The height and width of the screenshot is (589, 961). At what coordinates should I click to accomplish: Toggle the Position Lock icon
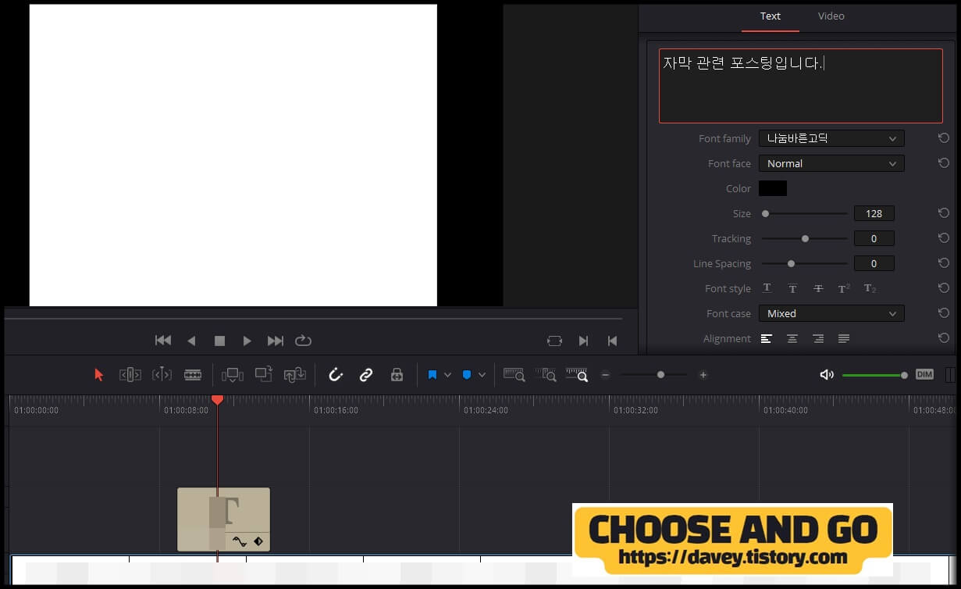tap(397, 375)
